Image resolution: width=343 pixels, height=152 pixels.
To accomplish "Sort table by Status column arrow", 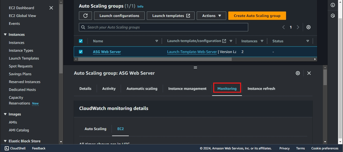I will (308, 41).
